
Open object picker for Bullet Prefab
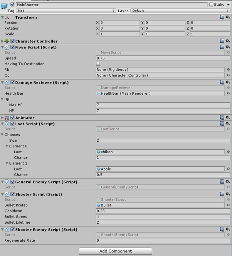228,205
